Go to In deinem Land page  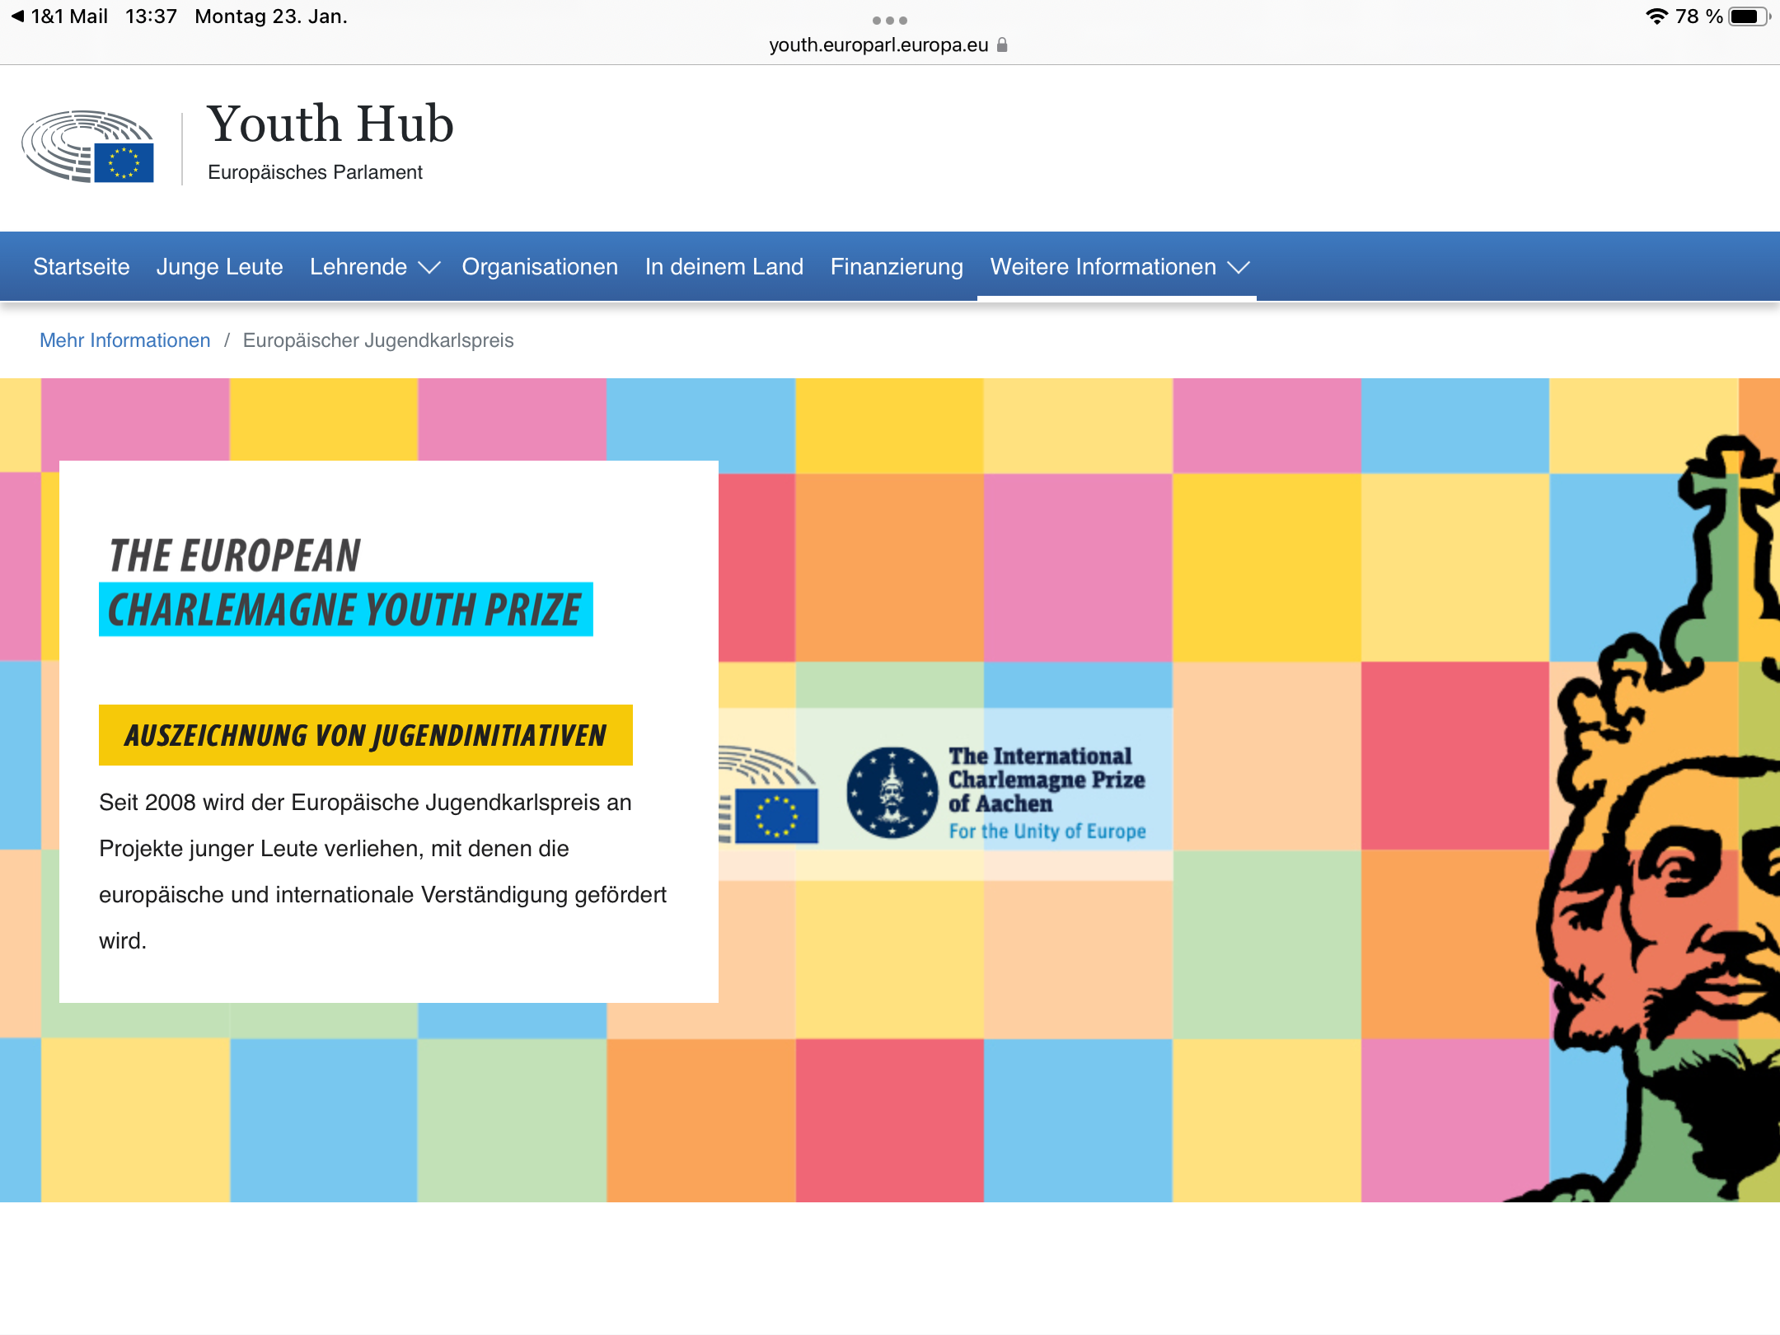(x=724, y=267)
